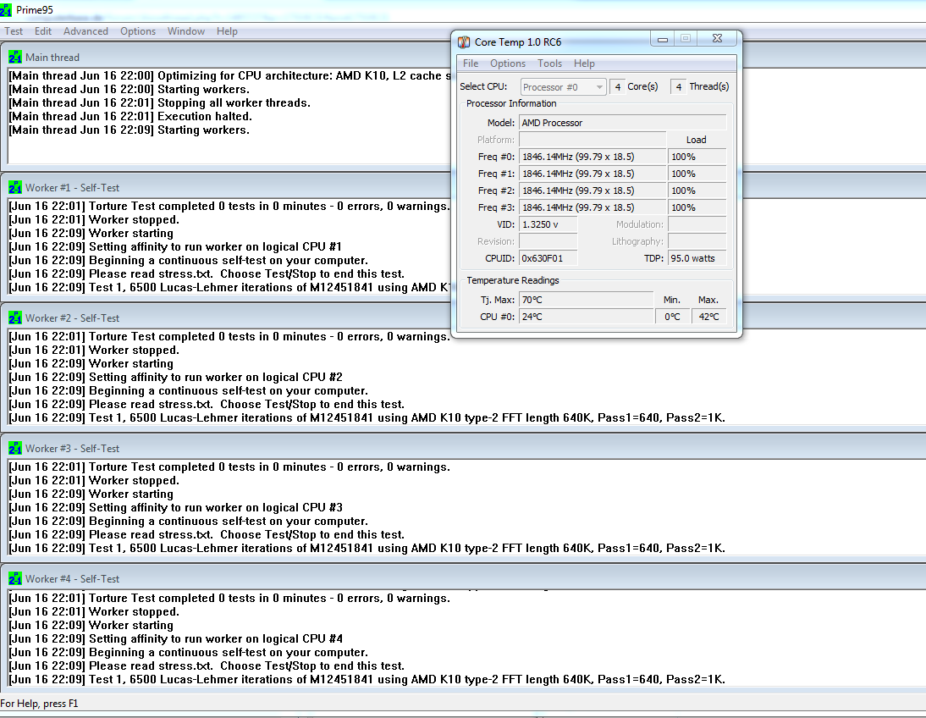Click the Prime95 title bar icon
Screen dimensions: 926x718
pyautogui.click(x=5, y=10)
